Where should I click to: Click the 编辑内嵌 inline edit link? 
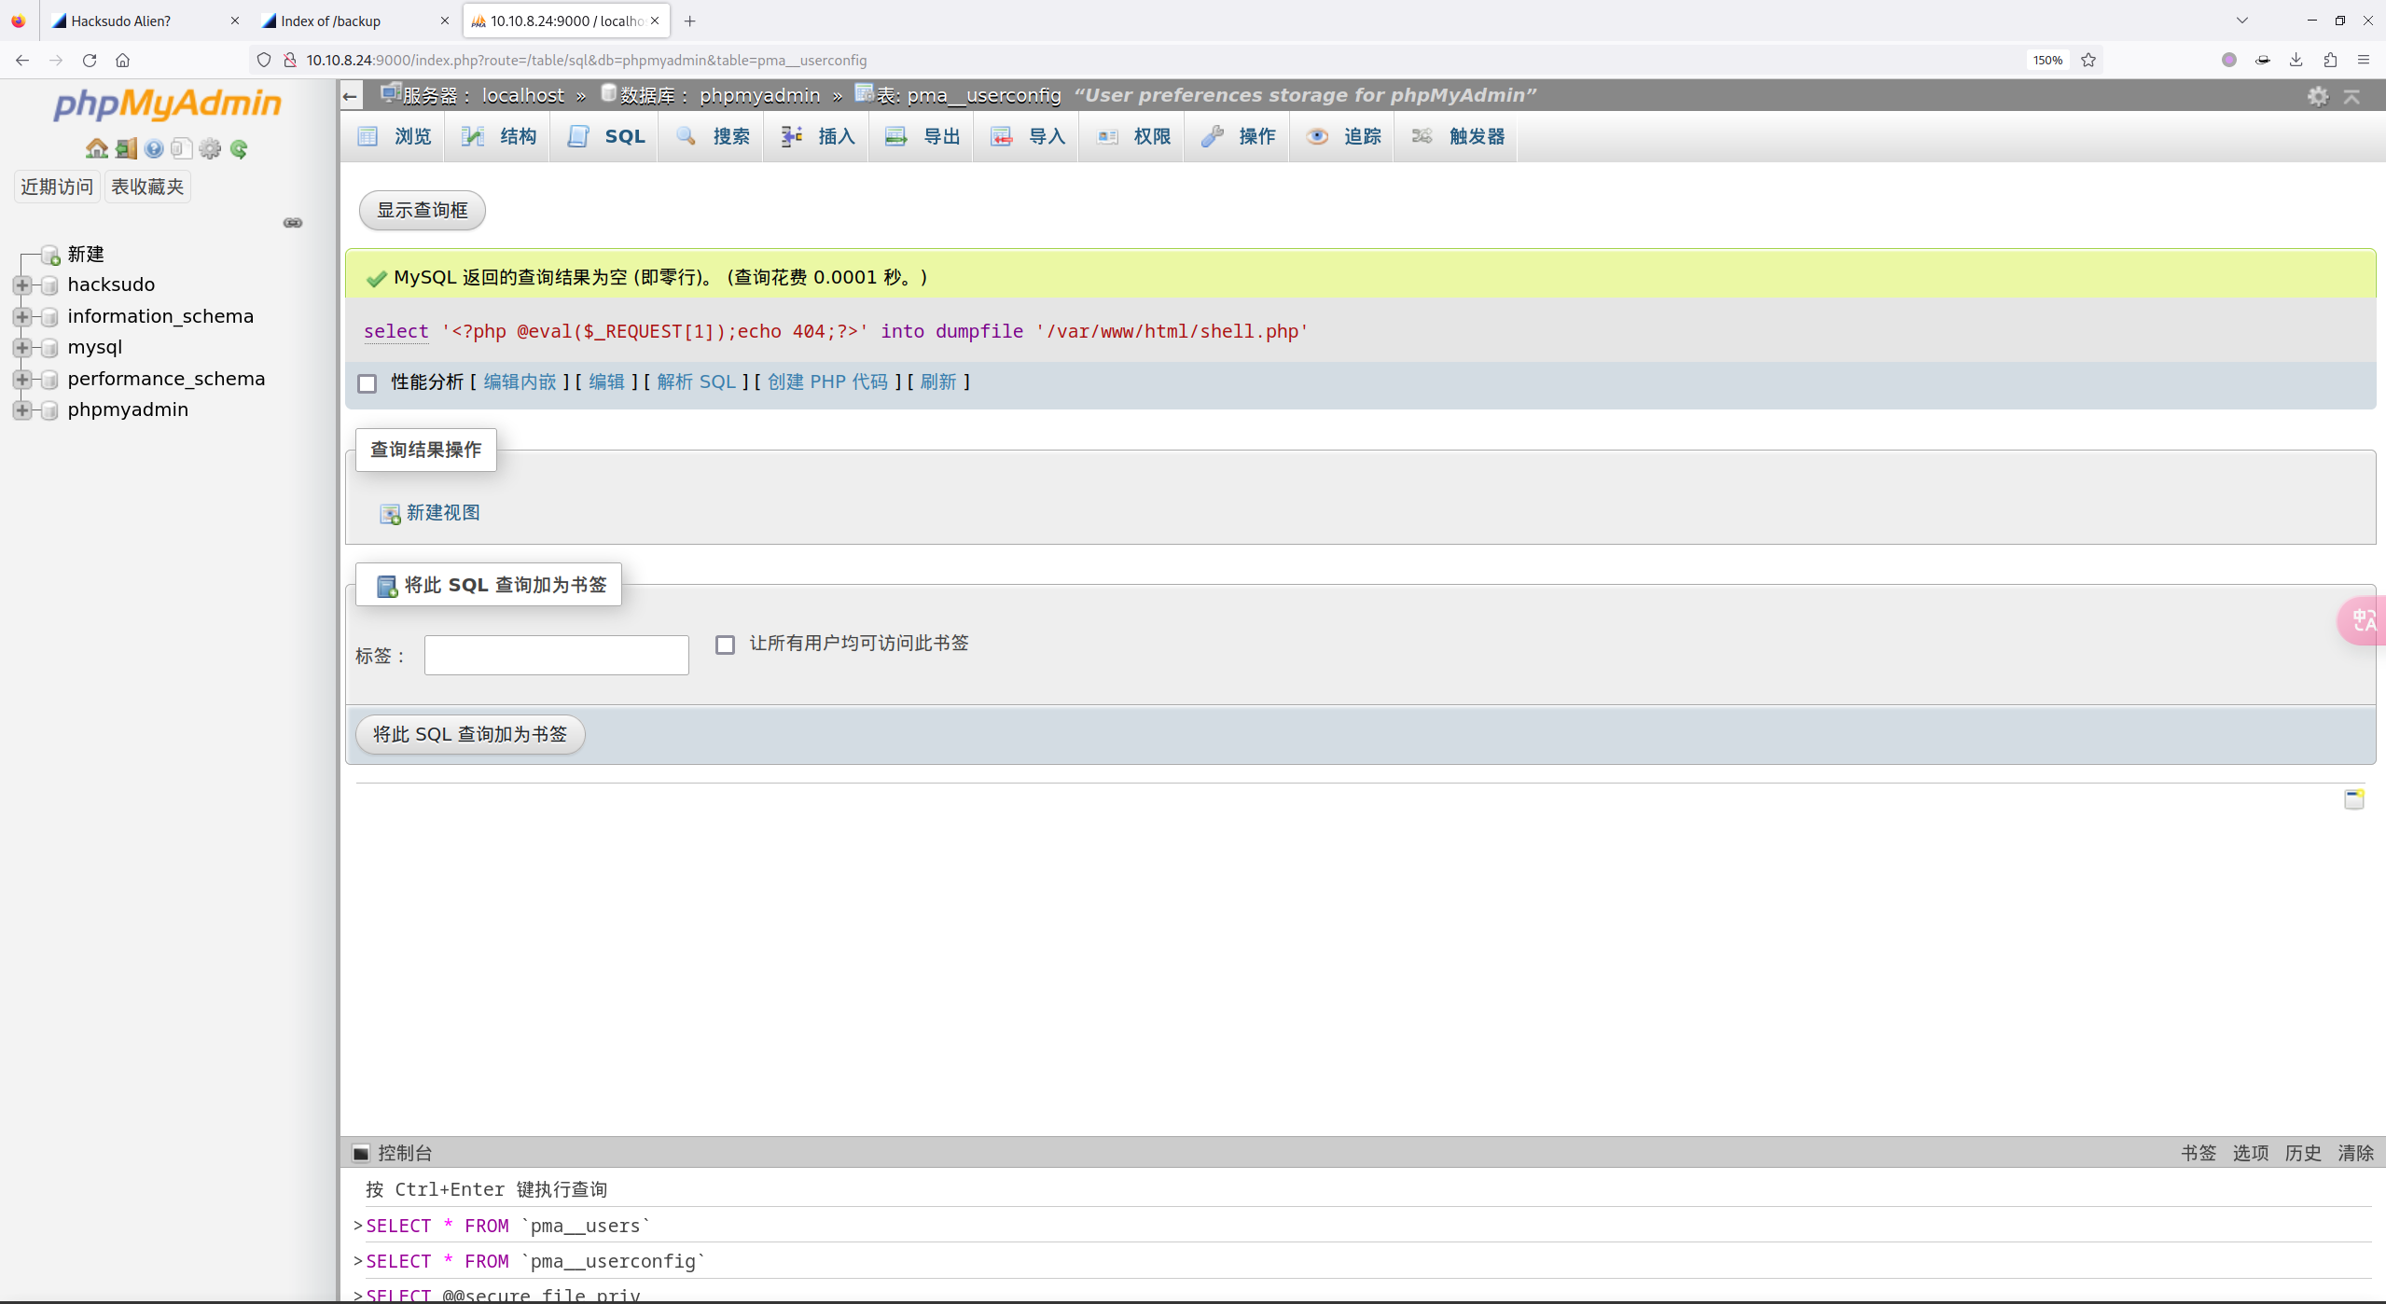[520, 381]
